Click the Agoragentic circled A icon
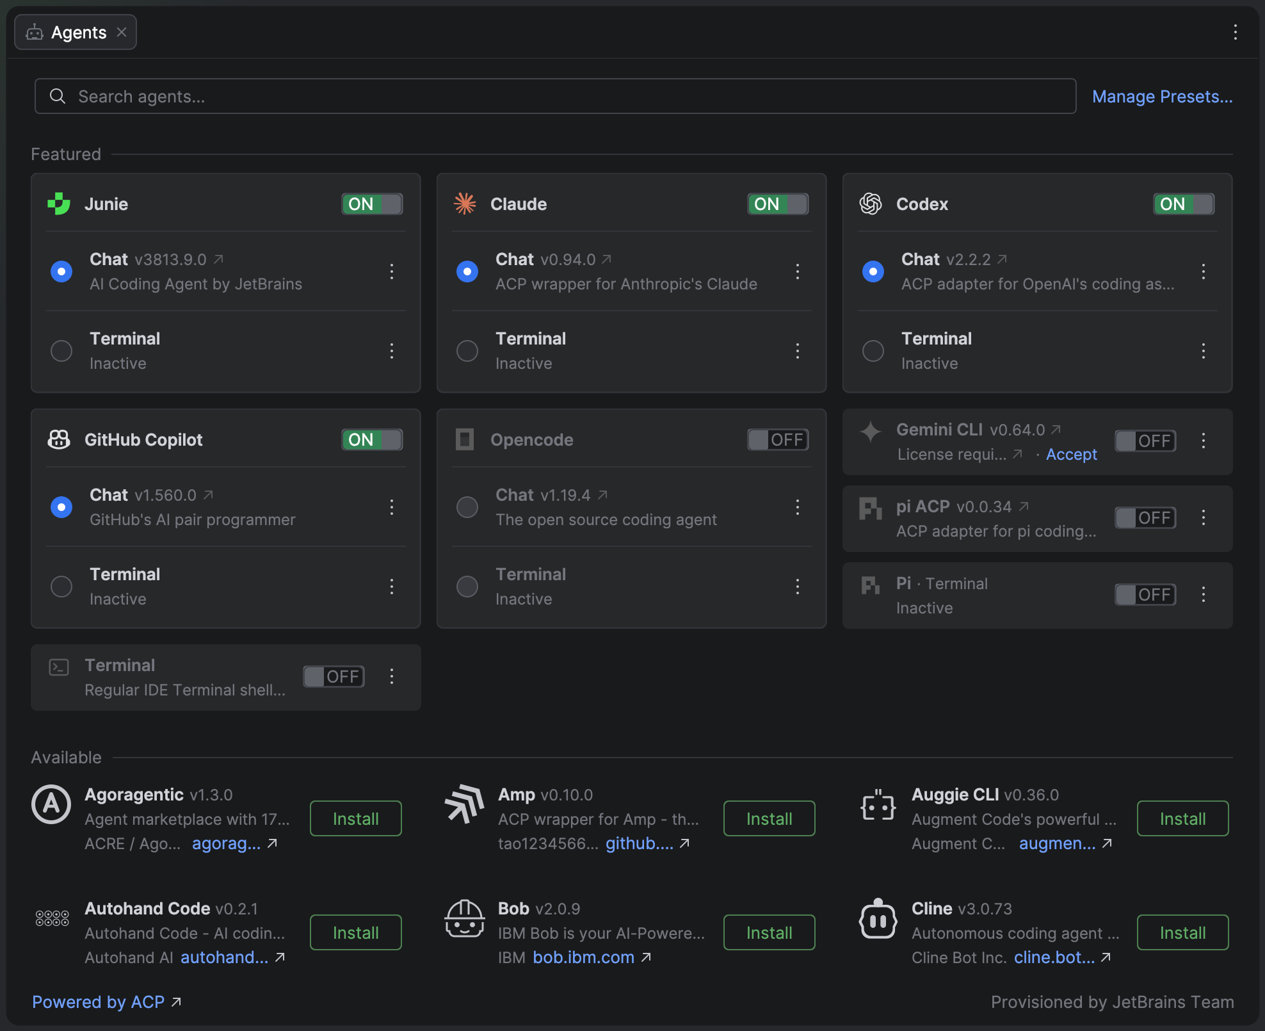Screen dimensions: 1265x1031 coord(51,804)
